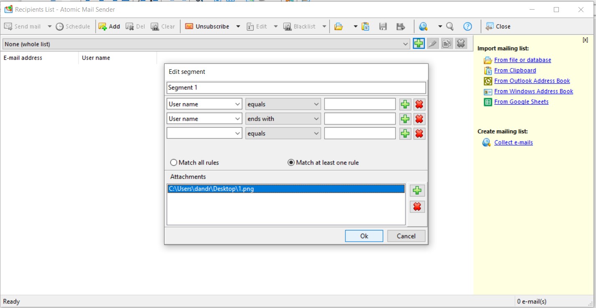Open the From Windows Address Book link

(x=534, y=91)
